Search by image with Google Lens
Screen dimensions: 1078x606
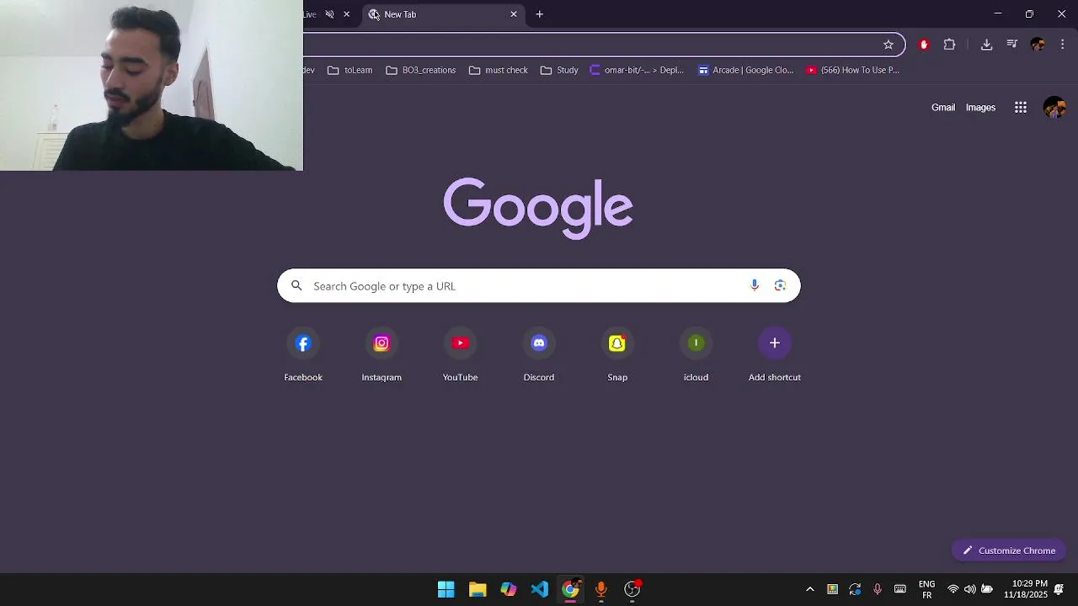click(x=781, y=285)
